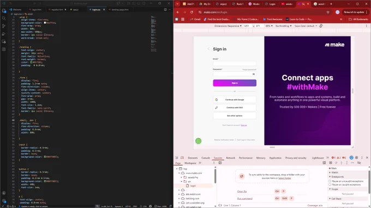Click back arrow beside Sign in heading
371x208 pixels.
tap(208, 49)
